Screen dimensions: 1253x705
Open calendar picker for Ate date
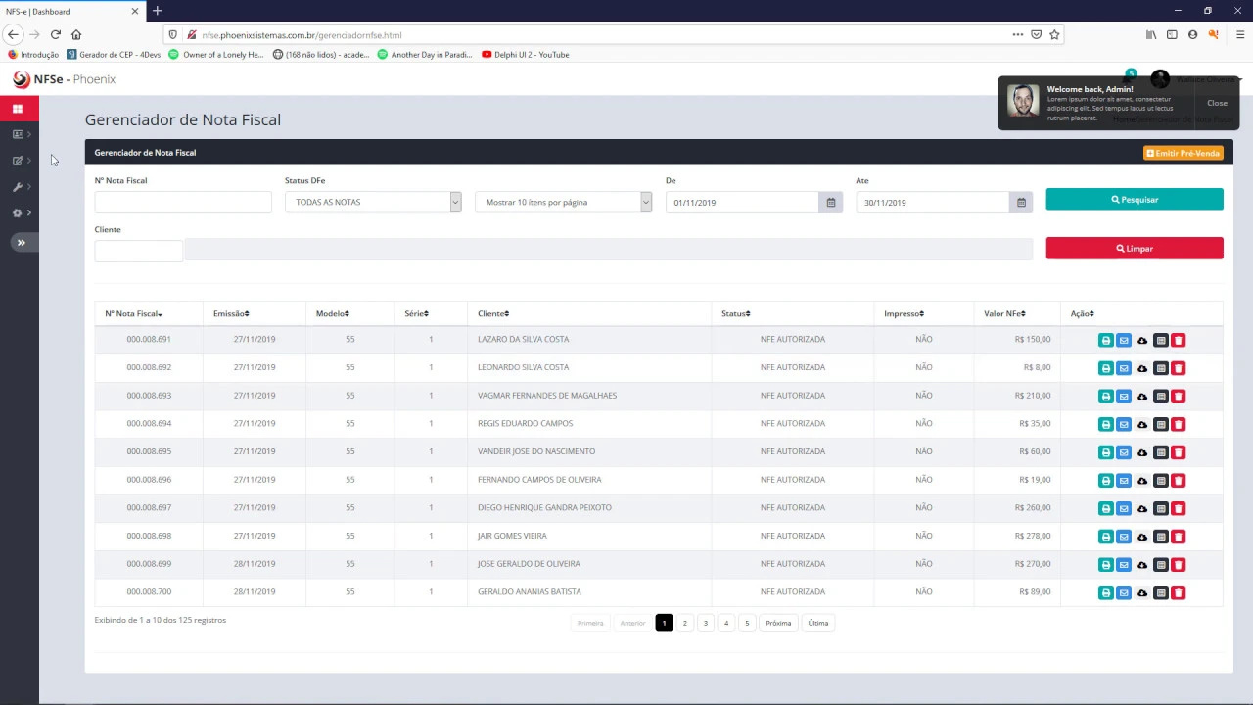(1021, 203)
